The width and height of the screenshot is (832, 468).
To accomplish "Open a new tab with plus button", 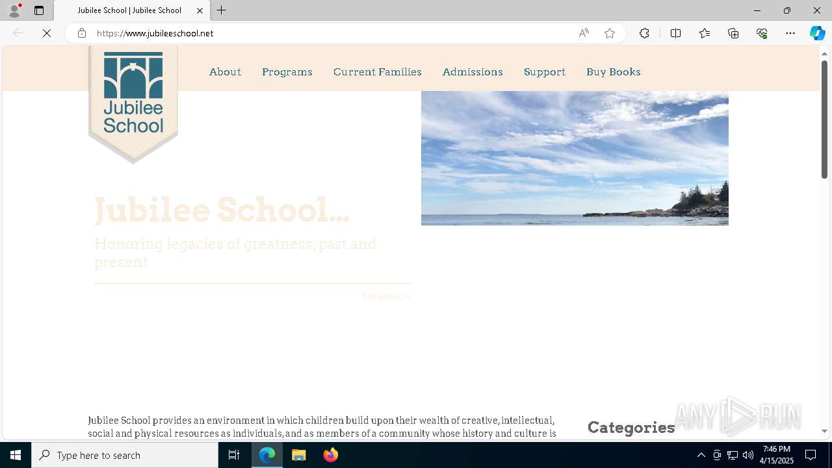I will [x=222, y=10].
